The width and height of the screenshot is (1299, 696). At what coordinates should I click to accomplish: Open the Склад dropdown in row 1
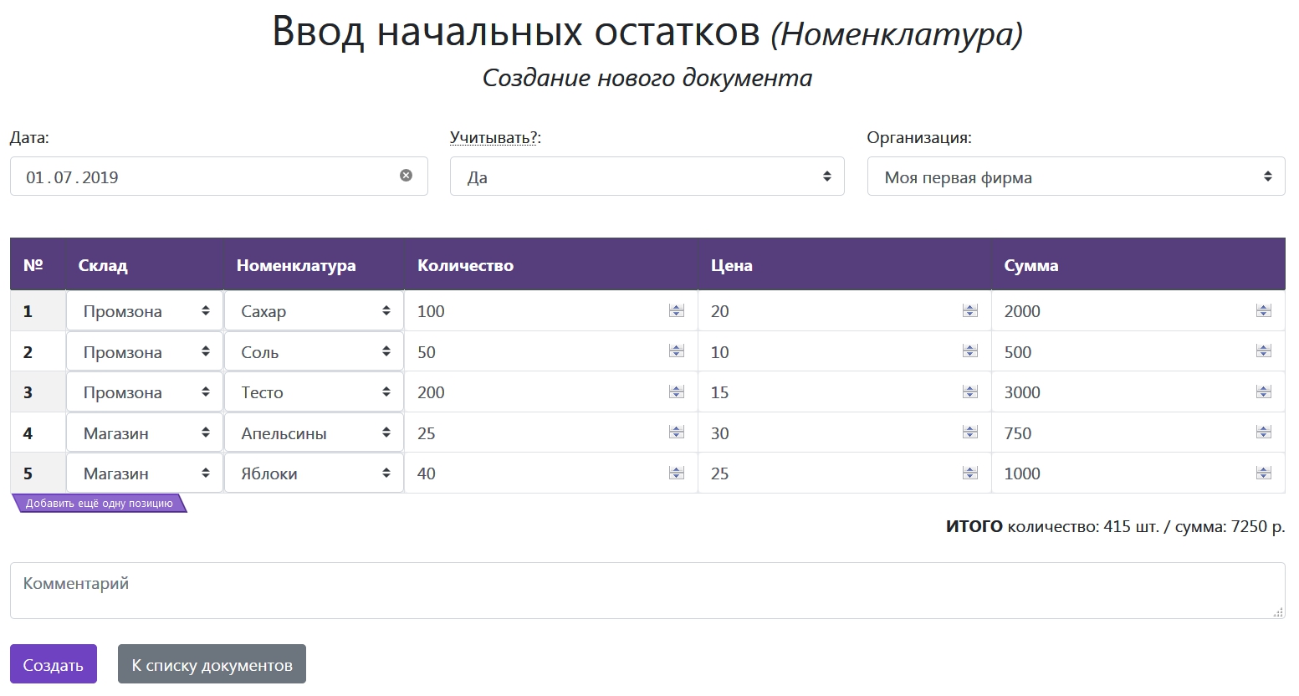pos(145,311)
